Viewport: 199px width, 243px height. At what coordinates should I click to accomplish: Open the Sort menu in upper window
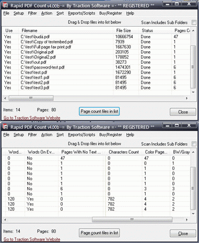pos(60,13)
